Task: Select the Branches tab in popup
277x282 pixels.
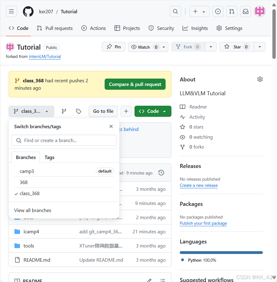Action: [x=26, y=157]
